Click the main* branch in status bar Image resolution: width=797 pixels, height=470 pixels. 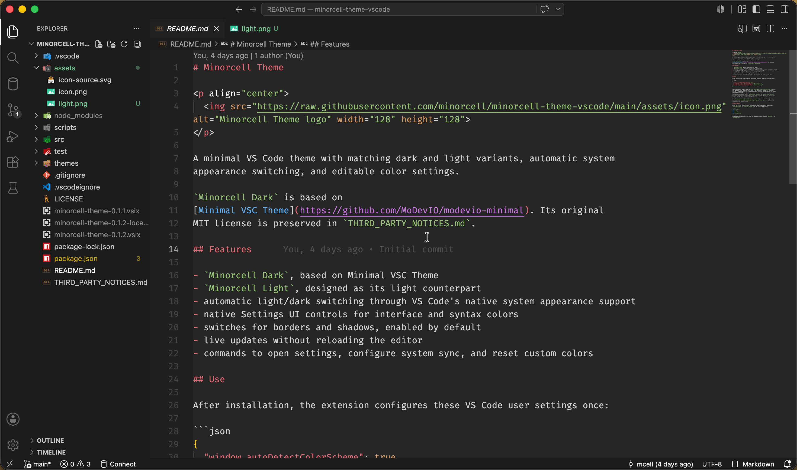pos(37,464)
